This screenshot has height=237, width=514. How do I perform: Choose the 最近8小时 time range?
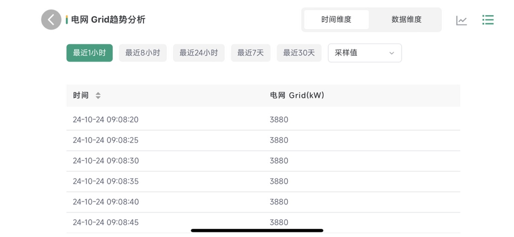(143, 53)
